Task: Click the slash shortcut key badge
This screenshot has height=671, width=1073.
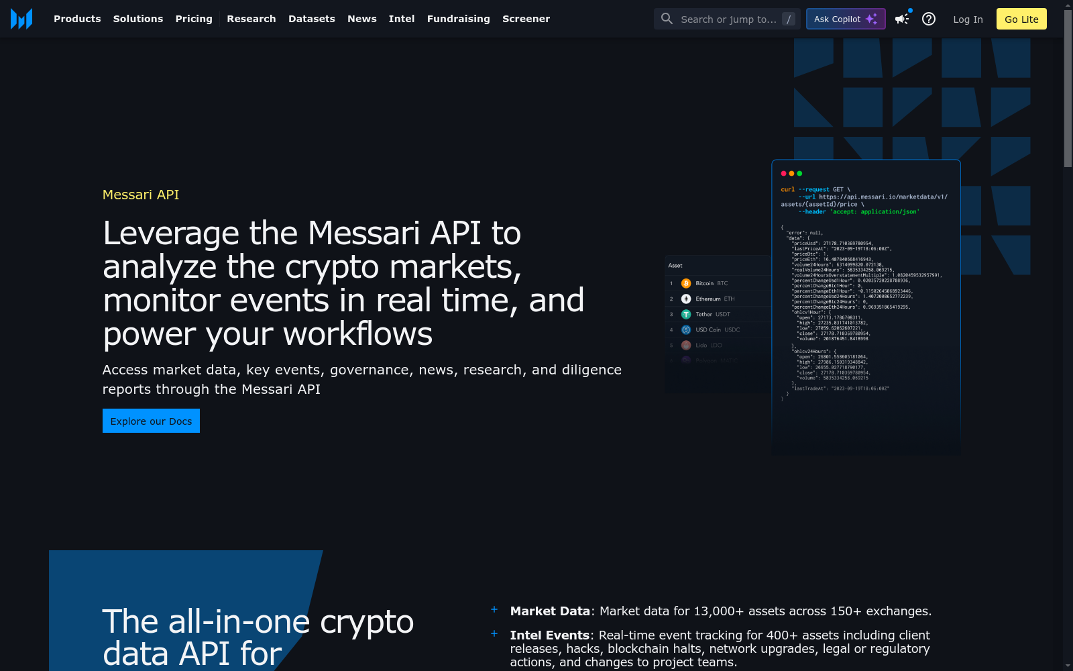Action: (x=789, y=19)
